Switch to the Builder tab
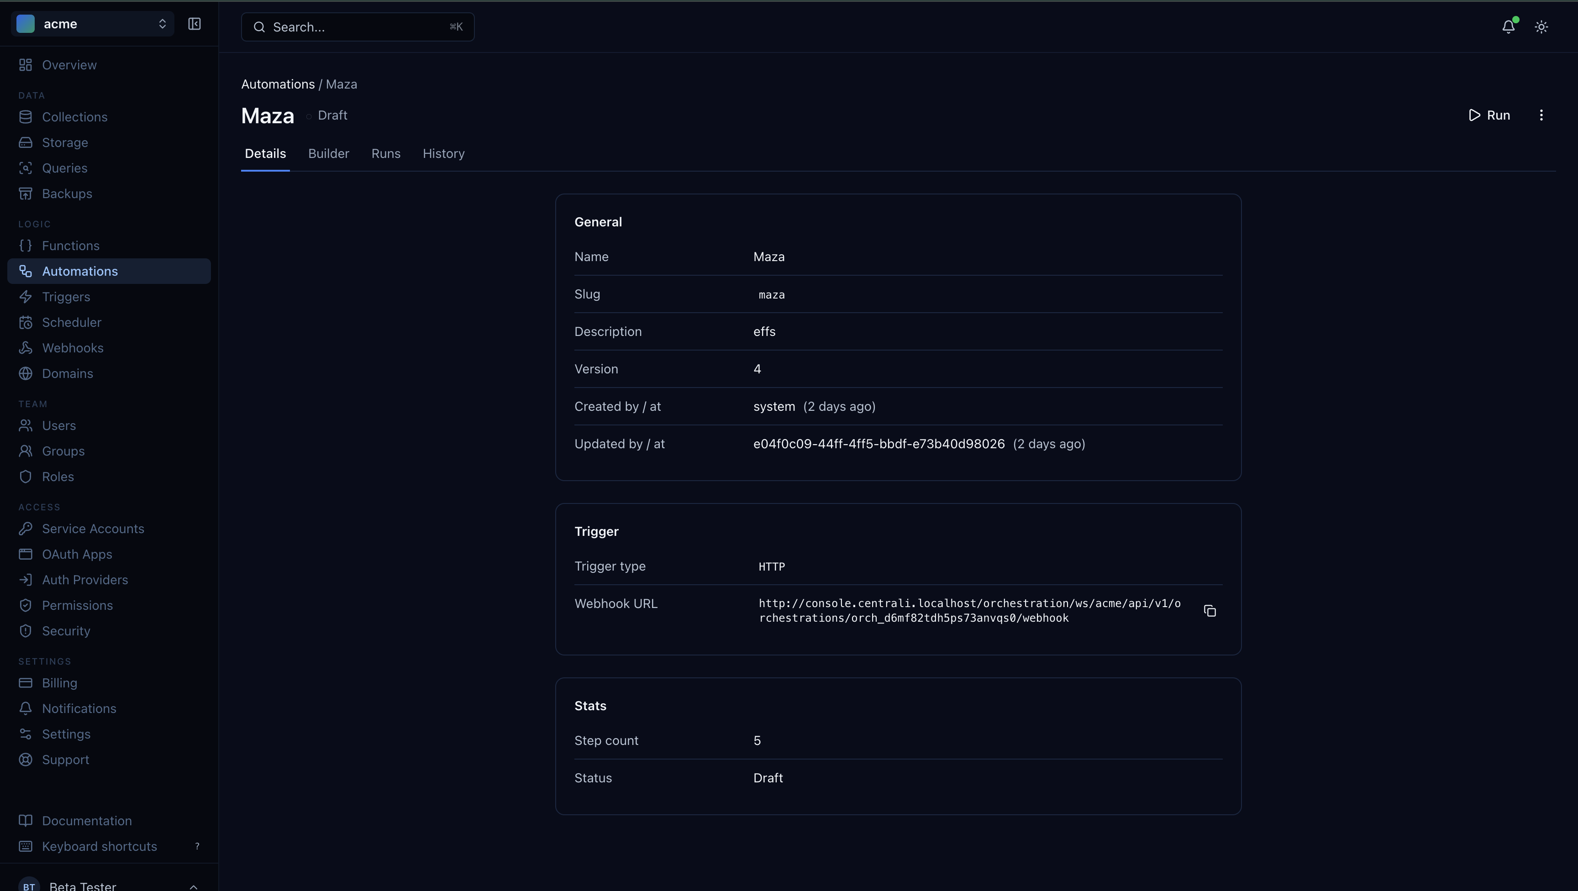The width and height of the screenshot is (1578, 891). [x=328, y=154]
